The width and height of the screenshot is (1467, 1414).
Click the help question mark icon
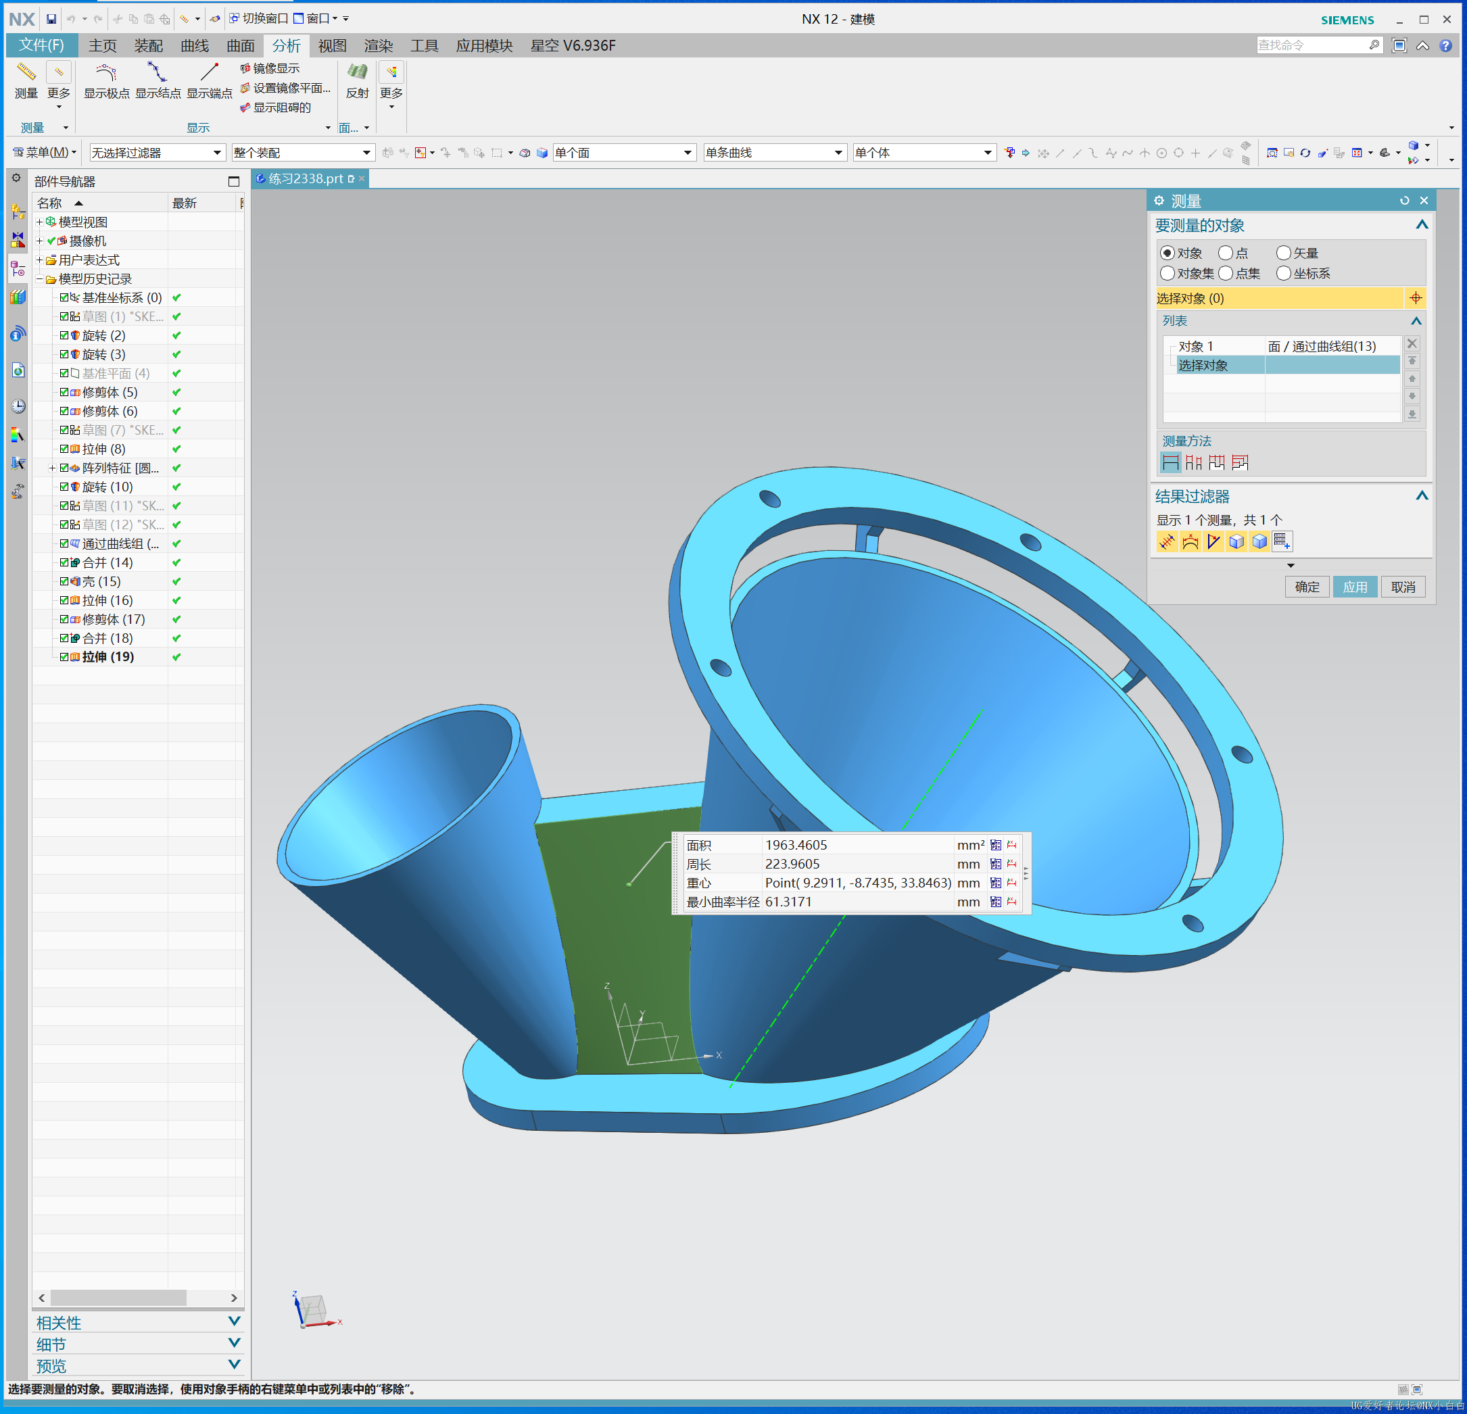pos(1445,46)
